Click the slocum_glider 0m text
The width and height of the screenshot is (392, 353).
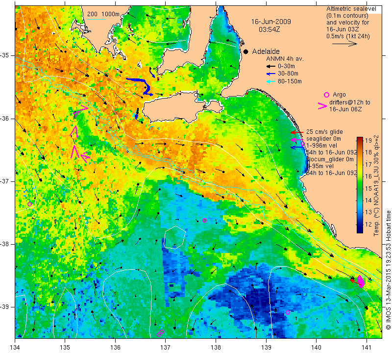point(330,159)
